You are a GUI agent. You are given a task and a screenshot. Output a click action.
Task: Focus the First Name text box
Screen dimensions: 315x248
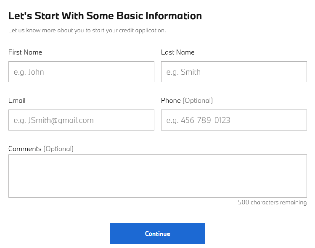pyautogui.click(x=81, y=72)
